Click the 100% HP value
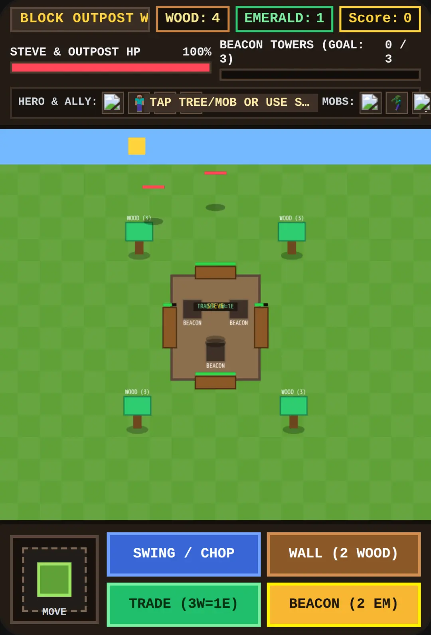Image resolution: width=431 pixels, height=635 pixels. point(197,52)
